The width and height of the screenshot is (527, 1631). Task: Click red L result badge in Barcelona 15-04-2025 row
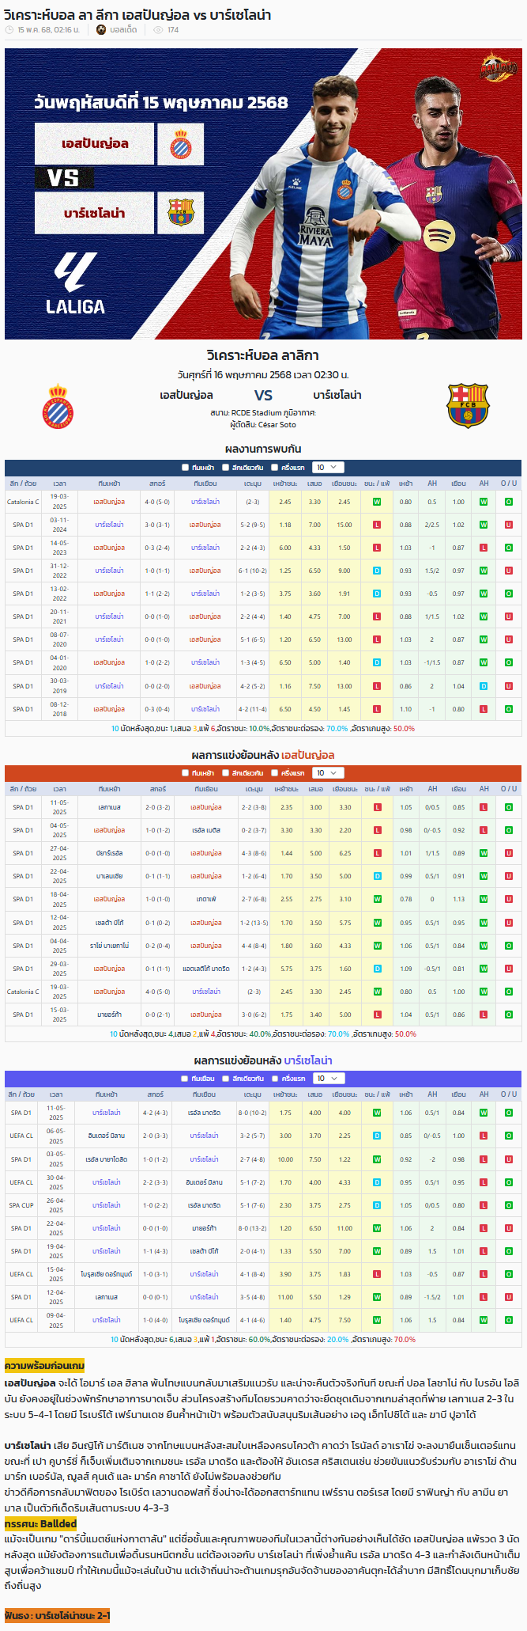[377, 1274]
